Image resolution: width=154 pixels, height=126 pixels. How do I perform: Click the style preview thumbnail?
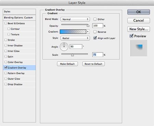pyautogui.click(x=139, y=48)
